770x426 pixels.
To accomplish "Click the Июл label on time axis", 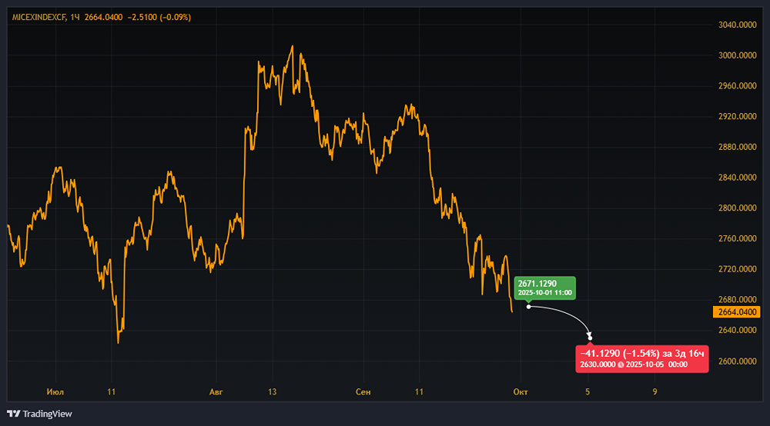I will pyautogui.click(x=55, y=392).
